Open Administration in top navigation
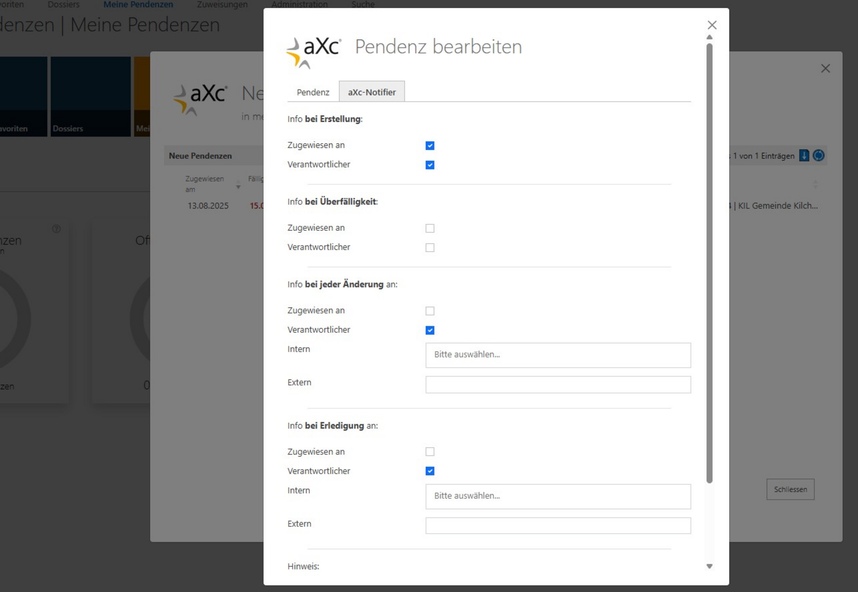This screenshot has width=858, height=592. coord(300,4)
